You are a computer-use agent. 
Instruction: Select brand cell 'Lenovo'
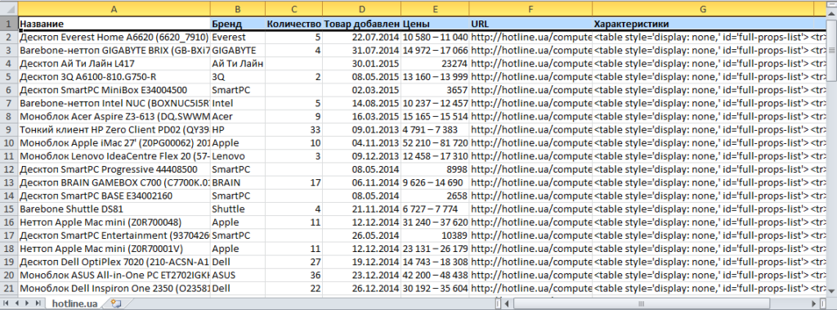pos(238,156)
